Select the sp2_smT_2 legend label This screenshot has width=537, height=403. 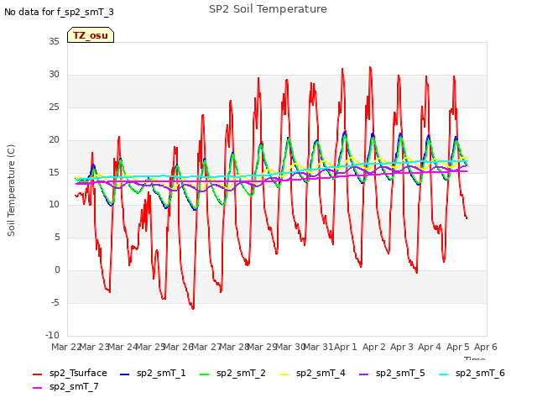[241, 373]
